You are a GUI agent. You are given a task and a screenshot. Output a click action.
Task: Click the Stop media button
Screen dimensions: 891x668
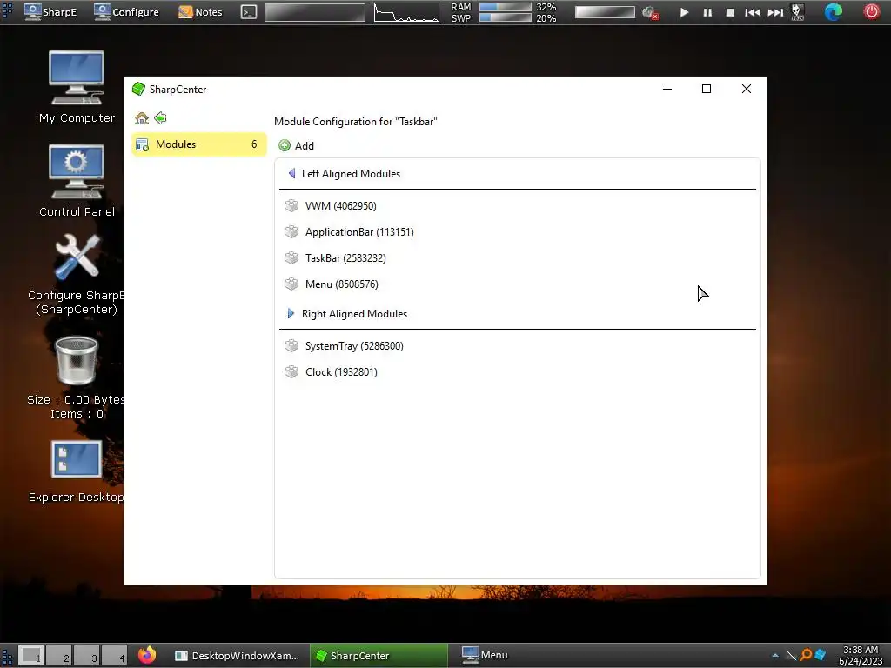pos(730,12)
